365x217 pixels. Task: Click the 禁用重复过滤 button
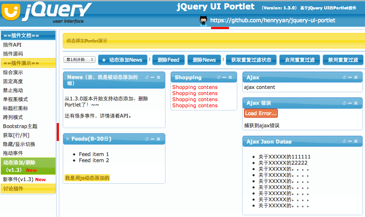click(343, 60)
